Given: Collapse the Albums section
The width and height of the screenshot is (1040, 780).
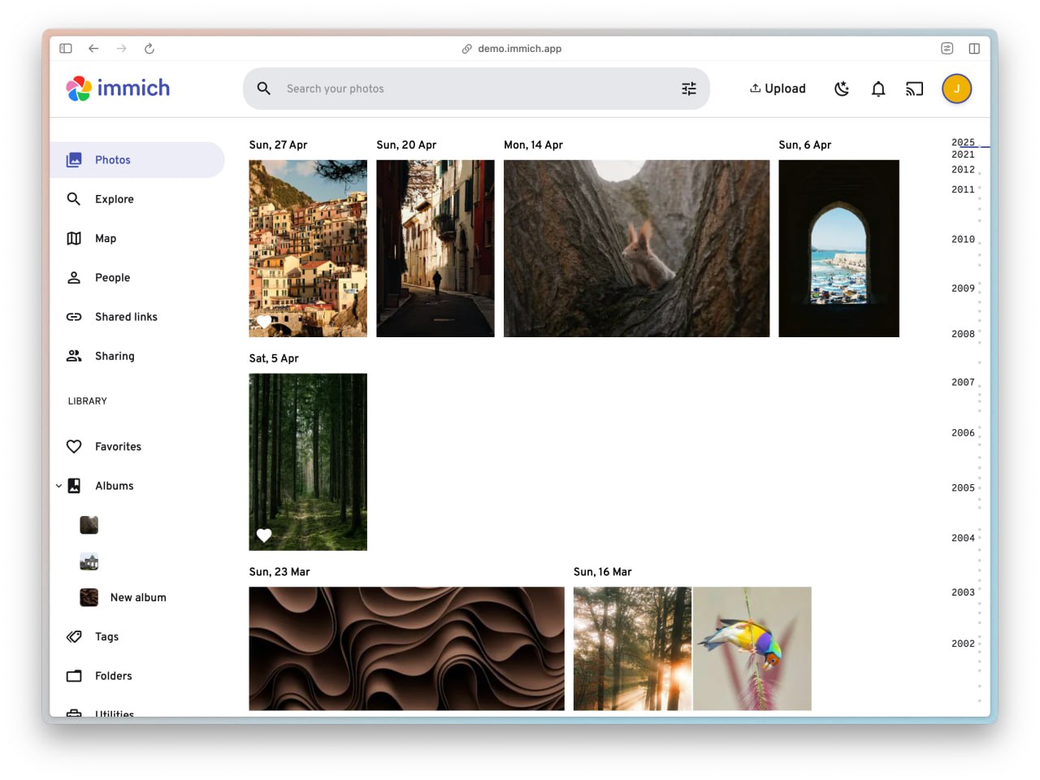Looking at the screenshot, I should (58, 485).
